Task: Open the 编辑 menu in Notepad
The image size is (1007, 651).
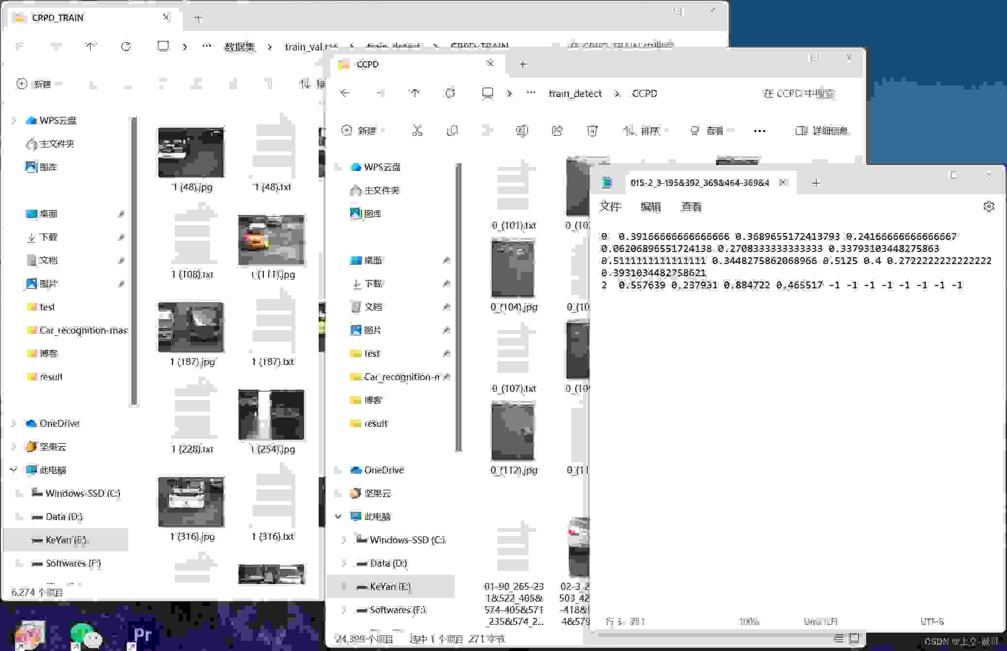Action: coord(650,207)
